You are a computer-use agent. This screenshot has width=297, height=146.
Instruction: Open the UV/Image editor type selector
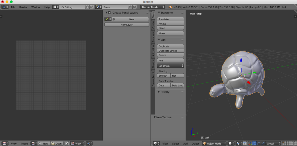click(x=5, y=144)
